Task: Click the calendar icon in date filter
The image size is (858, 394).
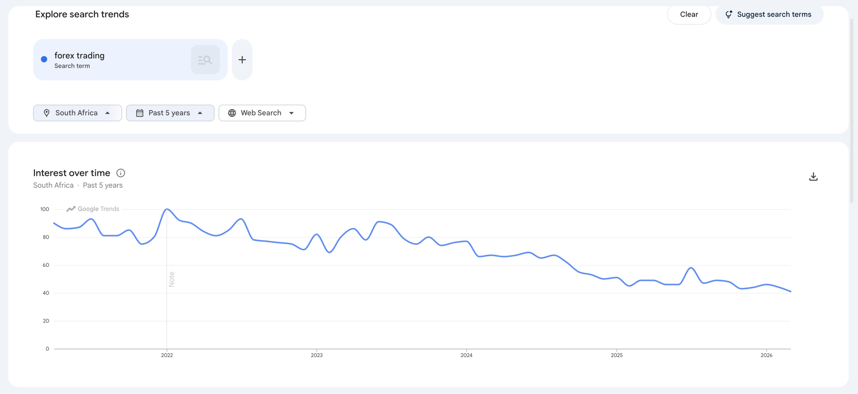Action: point(140,113)
